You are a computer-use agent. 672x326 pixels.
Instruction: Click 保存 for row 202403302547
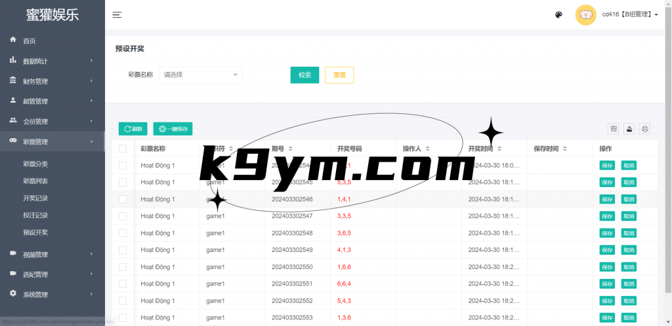coord(607,216)
